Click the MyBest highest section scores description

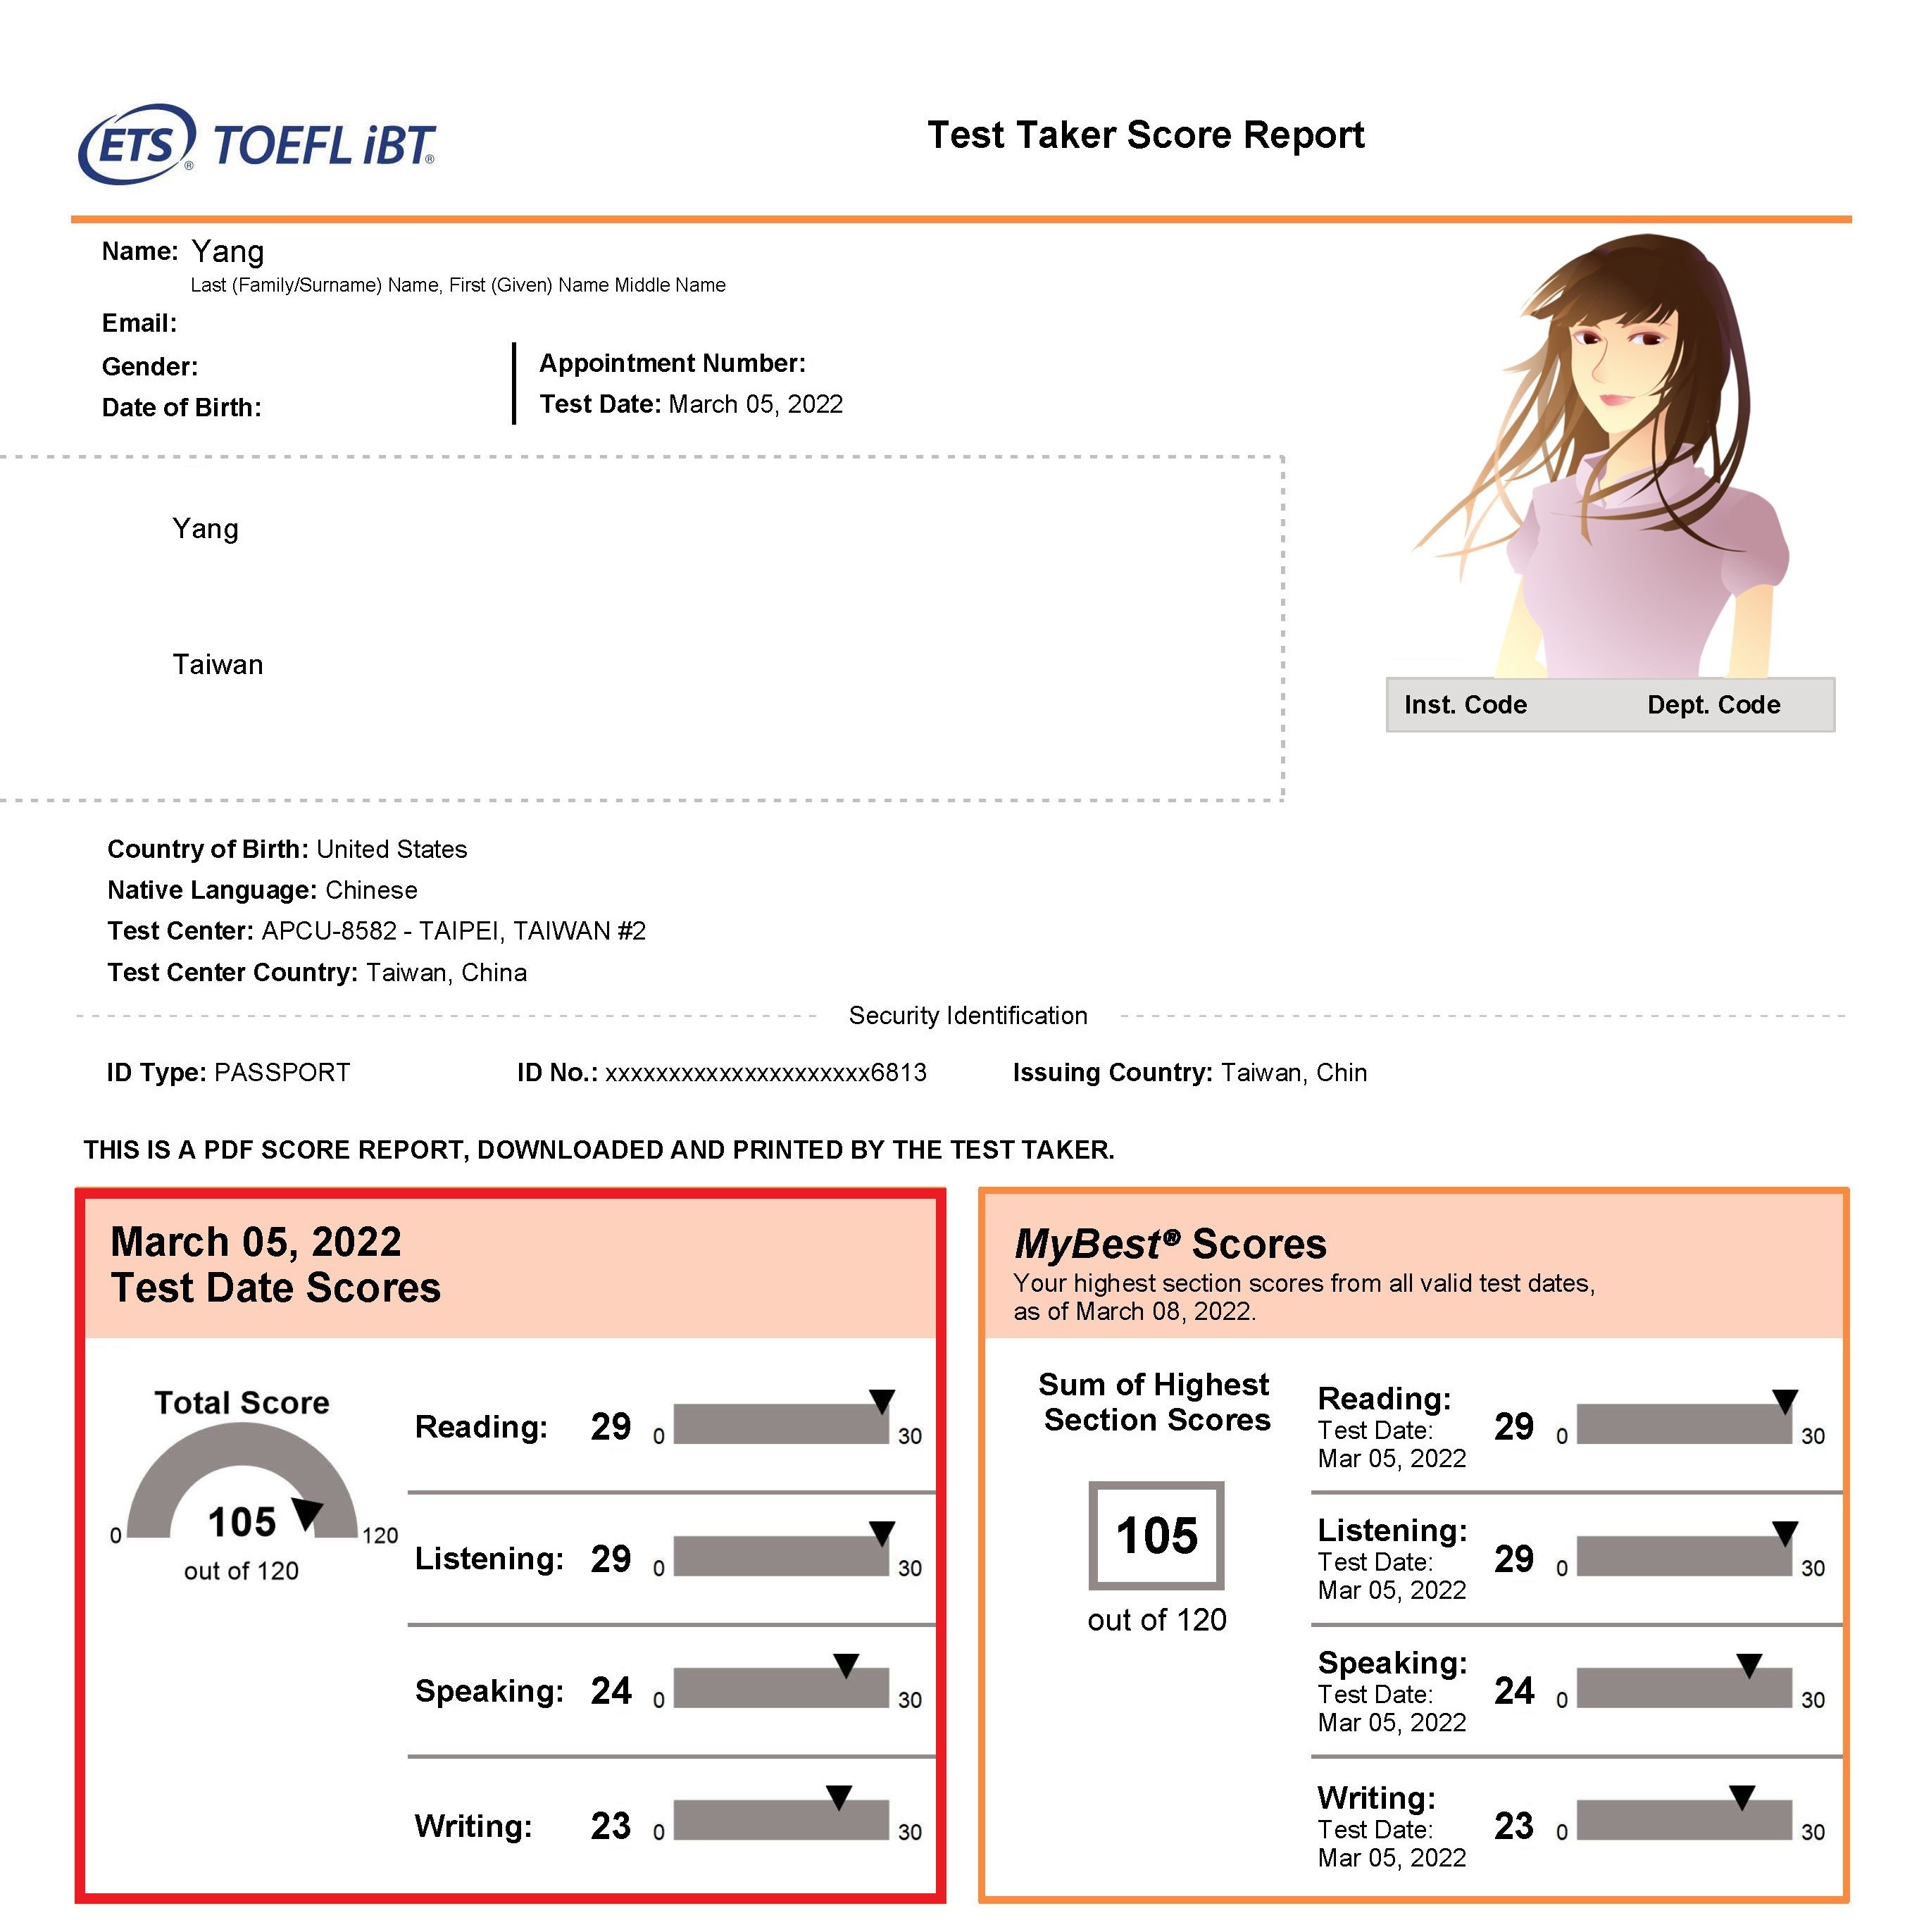[x=1304, y=1297]
